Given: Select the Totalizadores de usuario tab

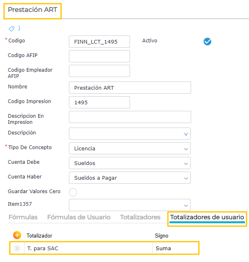Looking at the screenshot, I should click(207, 217).
